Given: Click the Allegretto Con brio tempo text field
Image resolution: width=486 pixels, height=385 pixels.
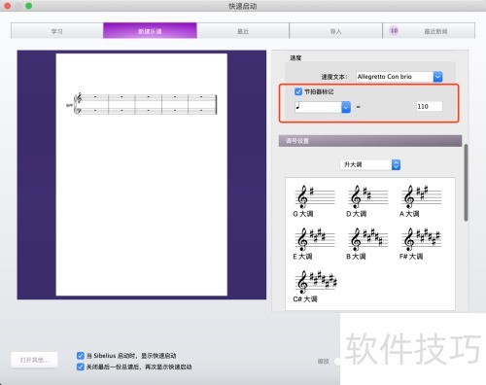Looking at the screenshot, I should coord(395,77).
